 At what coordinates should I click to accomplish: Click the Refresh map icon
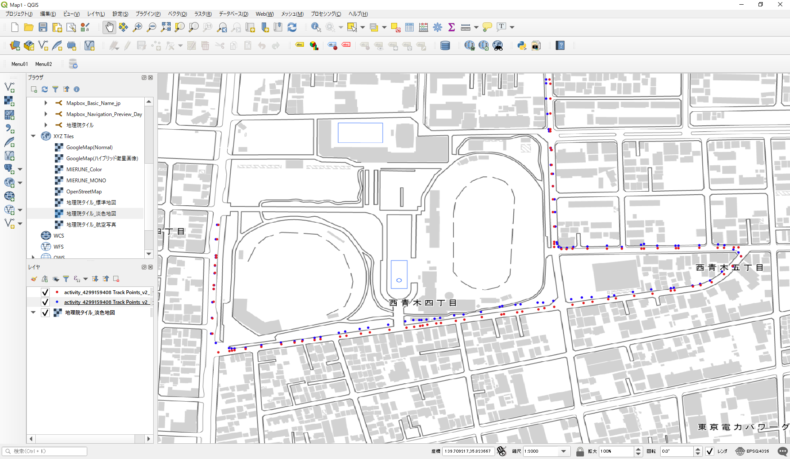pyautogui.click(x=292, y=27)
